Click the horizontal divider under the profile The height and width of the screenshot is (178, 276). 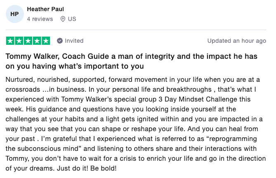click(x=136, y=30)
